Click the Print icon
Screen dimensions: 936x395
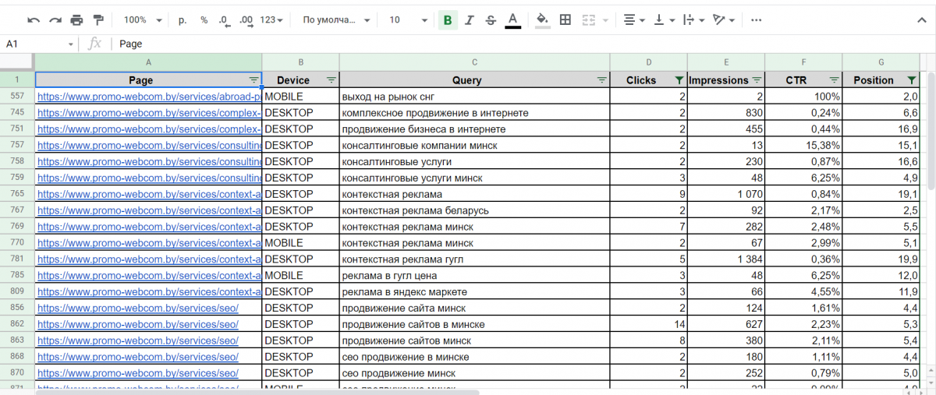click(76, 20)
